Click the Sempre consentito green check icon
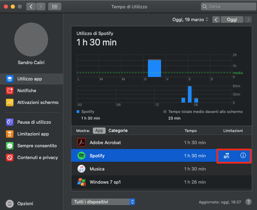Screen dimensions: 257x210 (10, 146)
